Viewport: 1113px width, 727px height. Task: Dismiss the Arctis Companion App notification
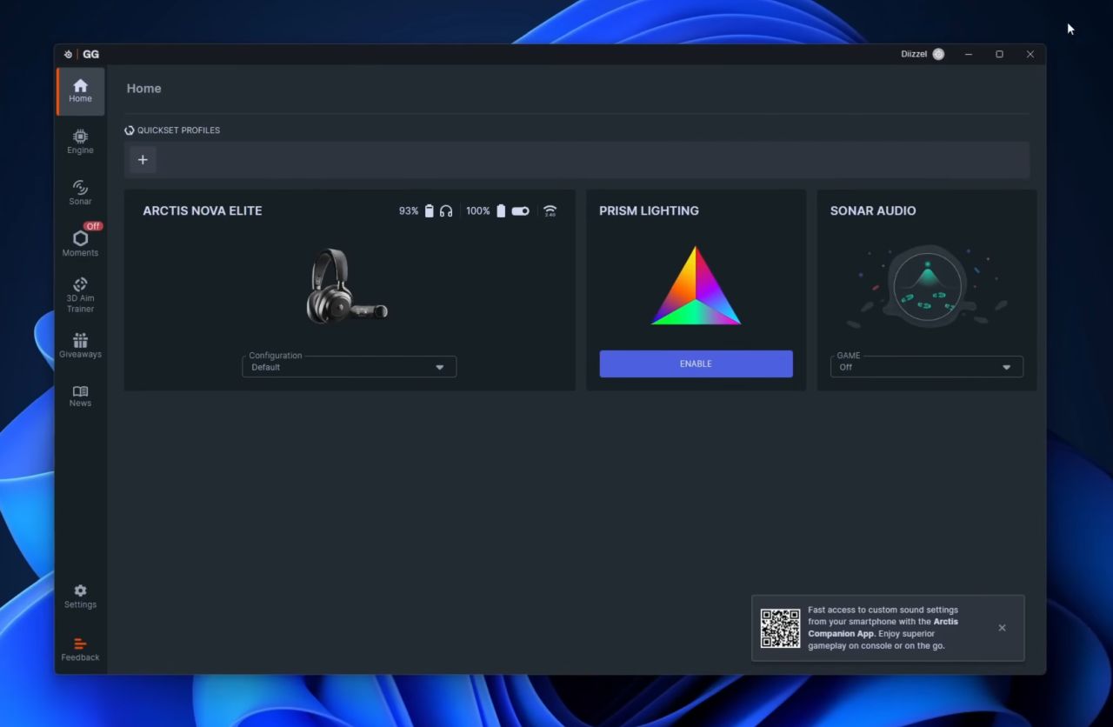point(1002,628)
